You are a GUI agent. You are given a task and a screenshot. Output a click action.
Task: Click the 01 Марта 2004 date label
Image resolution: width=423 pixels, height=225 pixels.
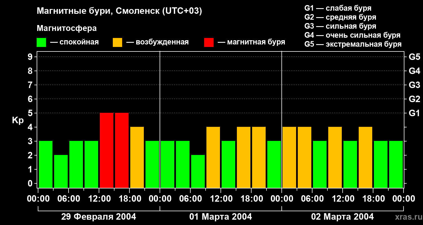coord(221,217)
